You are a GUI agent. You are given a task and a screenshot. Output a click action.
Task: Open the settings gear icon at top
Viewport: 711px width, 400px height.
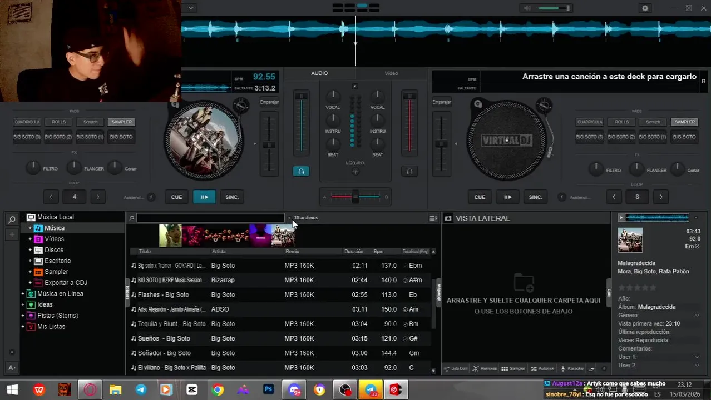click(x=645, y=8)
